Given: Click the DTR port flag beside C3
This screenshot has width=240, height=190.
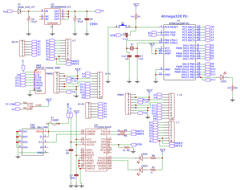Looking at the screenshot, I should [x=119, y=35].
